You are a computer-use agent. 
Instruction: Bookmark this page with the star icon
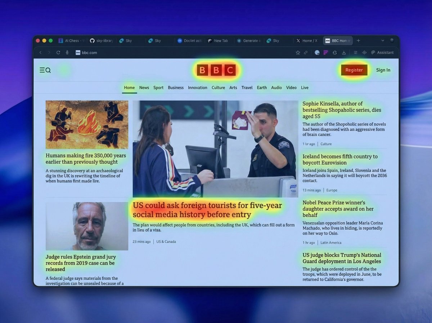[x=298, y=53]
